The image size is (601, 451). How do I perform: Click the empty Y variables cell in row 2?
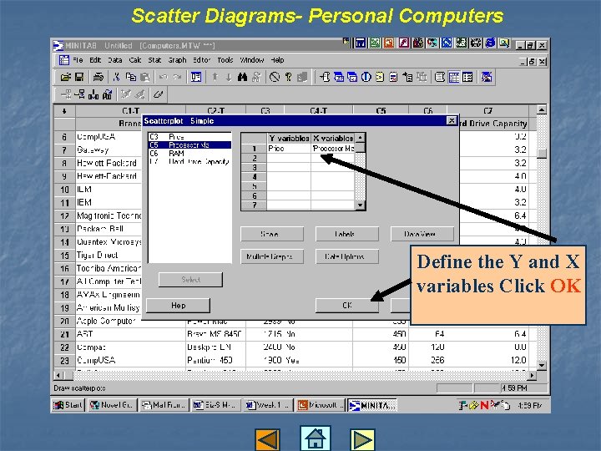point(289,158)
